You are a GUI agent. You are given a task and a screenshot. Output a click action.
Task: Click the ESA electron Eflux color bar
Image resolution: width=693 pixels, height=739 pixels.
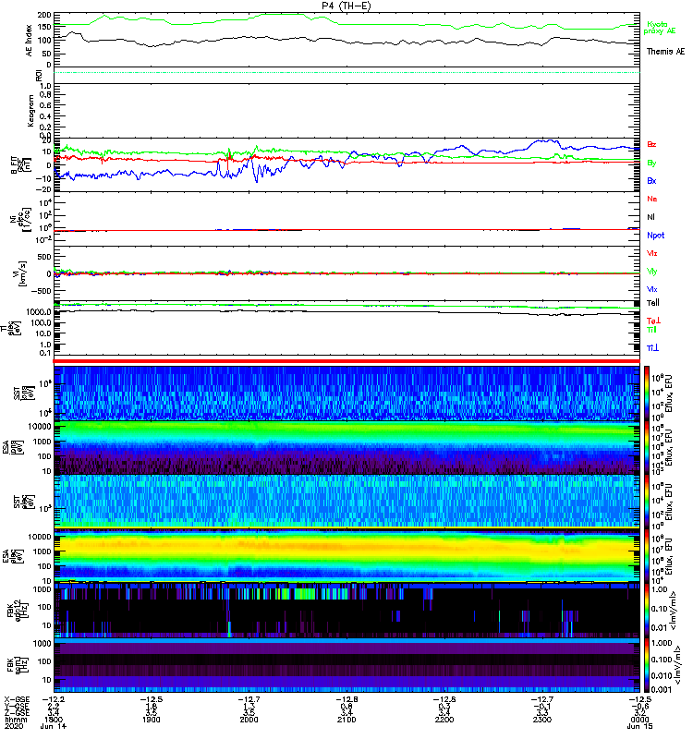point(647,556)
